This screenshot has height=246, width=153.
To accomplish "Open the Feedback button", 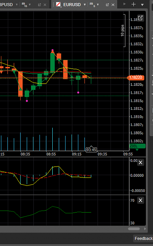I will click(x=143, y=239).
